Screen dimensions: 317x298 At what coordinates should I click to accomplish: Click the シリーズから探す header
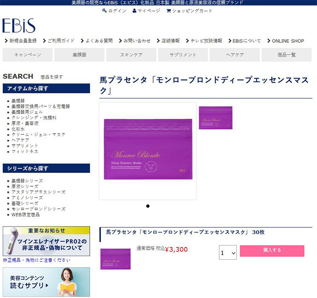click(46, 168)
